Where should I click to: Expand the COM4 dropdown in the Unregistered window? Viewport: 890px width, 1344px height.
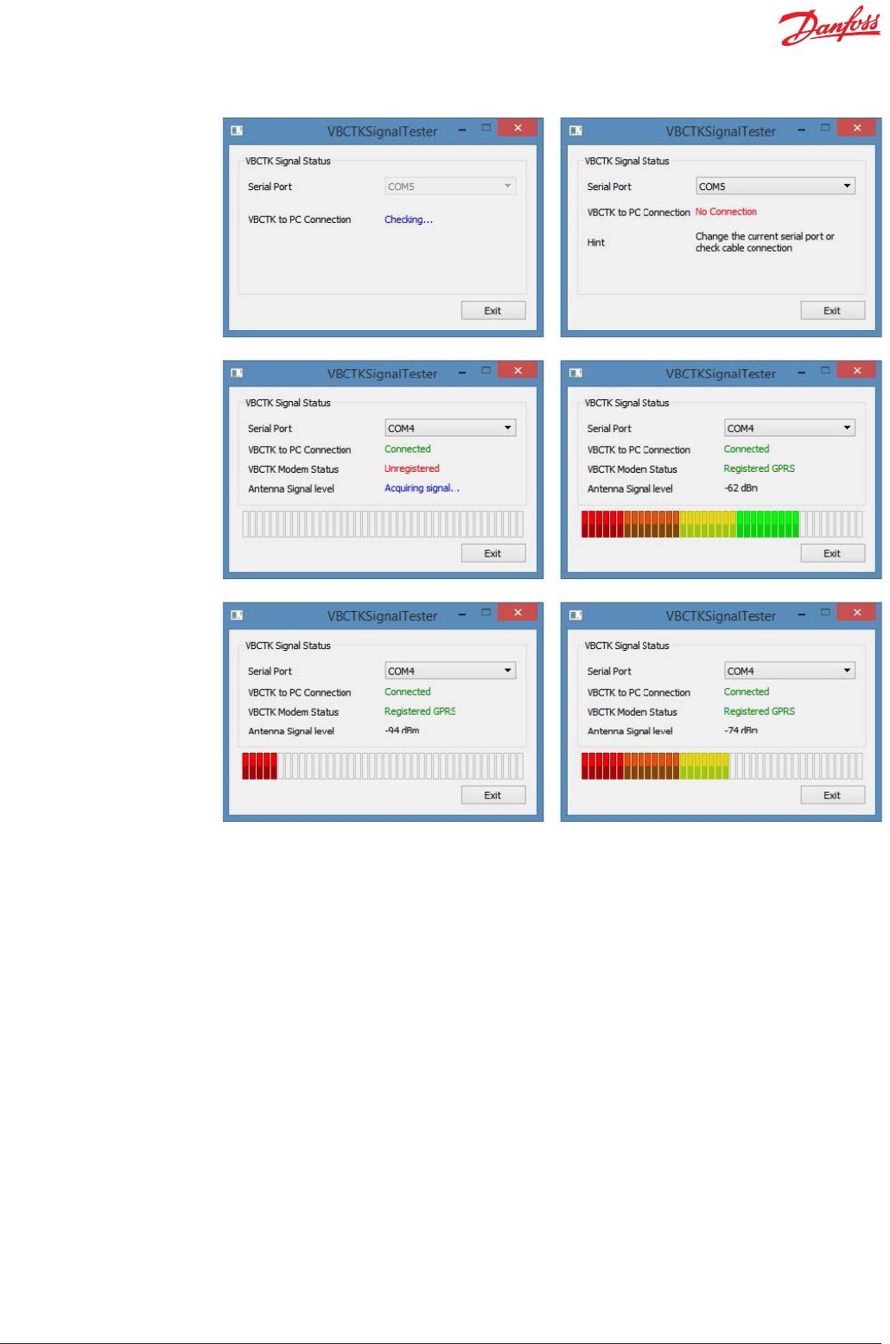(x=450, y=428)
